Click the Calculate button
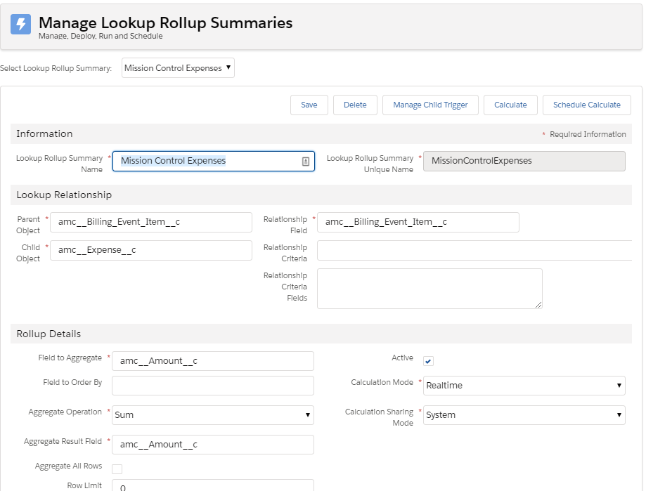Screen dimensions: 646x491 pos(510,104)
